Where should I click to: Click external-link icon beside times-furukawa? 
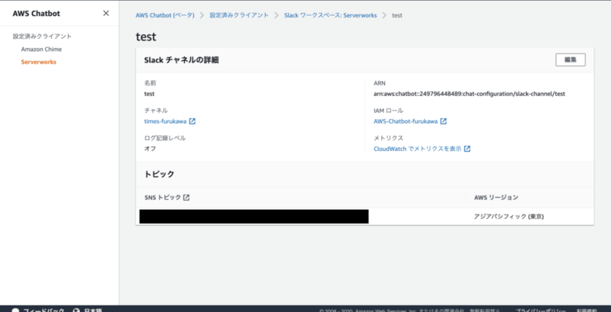192,121
